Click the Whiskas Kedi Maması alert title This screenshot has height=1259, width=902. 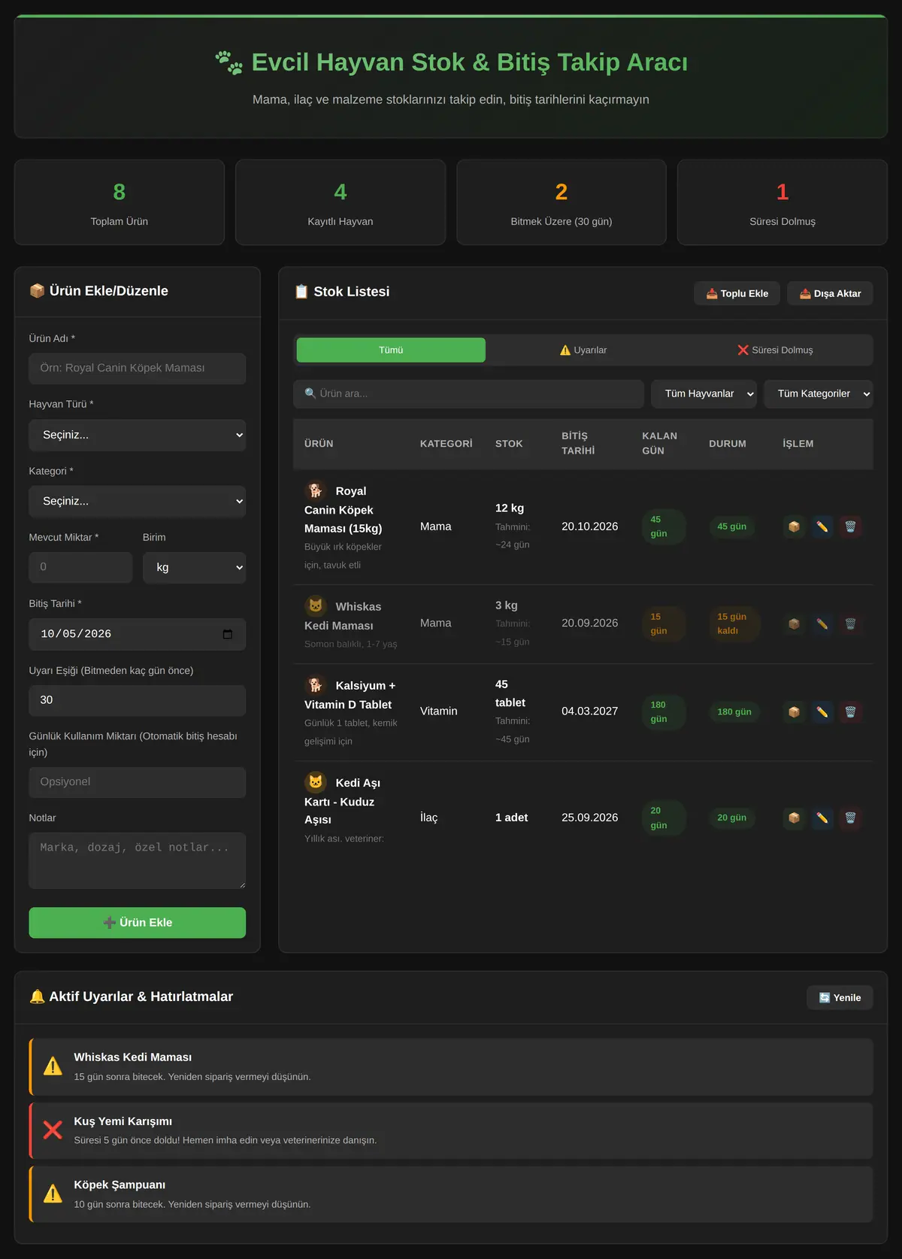pyautogui.click(x=133, y=1057)
